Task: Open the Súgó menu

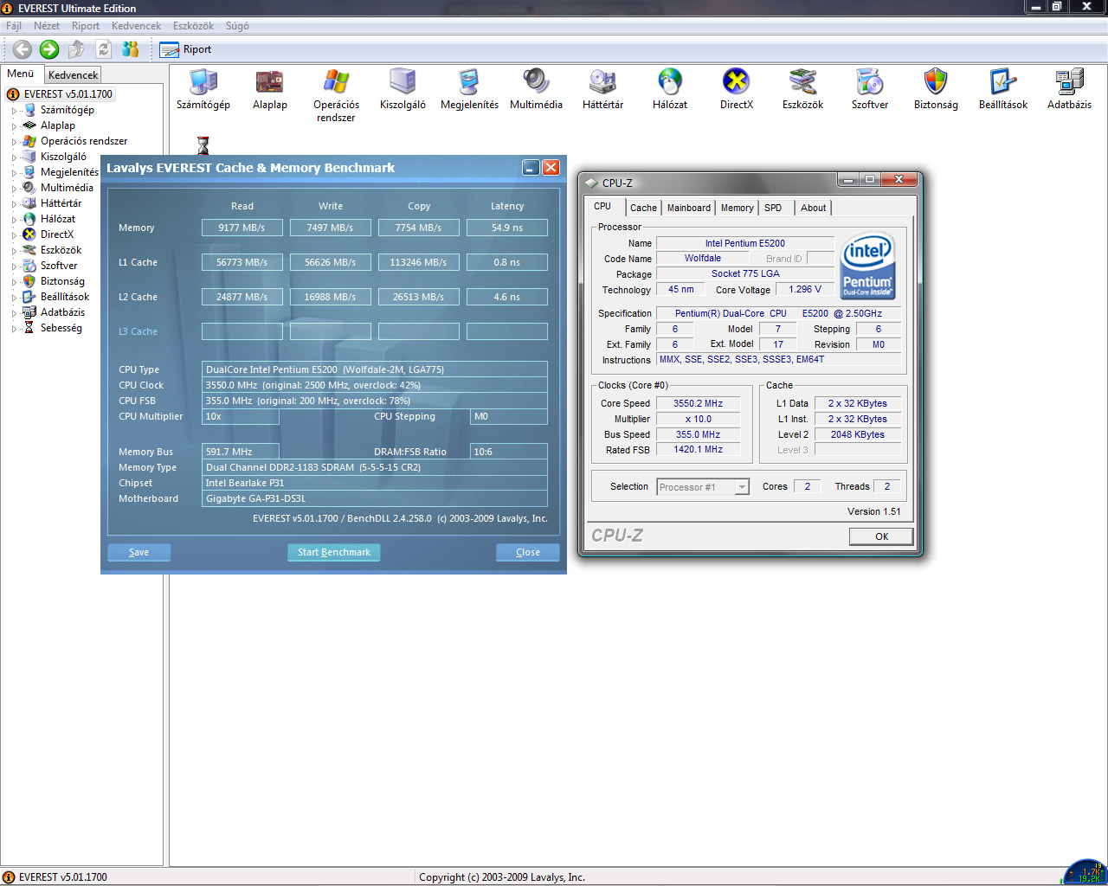Action: 237,26
